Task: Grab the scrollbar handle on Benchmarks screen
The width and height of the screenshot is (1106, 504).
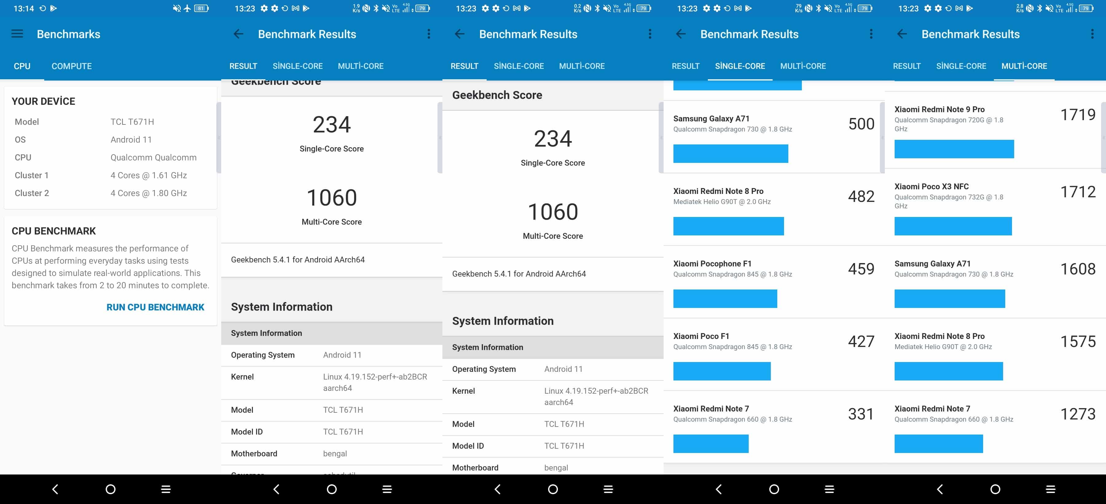Action: pos(218,137)
